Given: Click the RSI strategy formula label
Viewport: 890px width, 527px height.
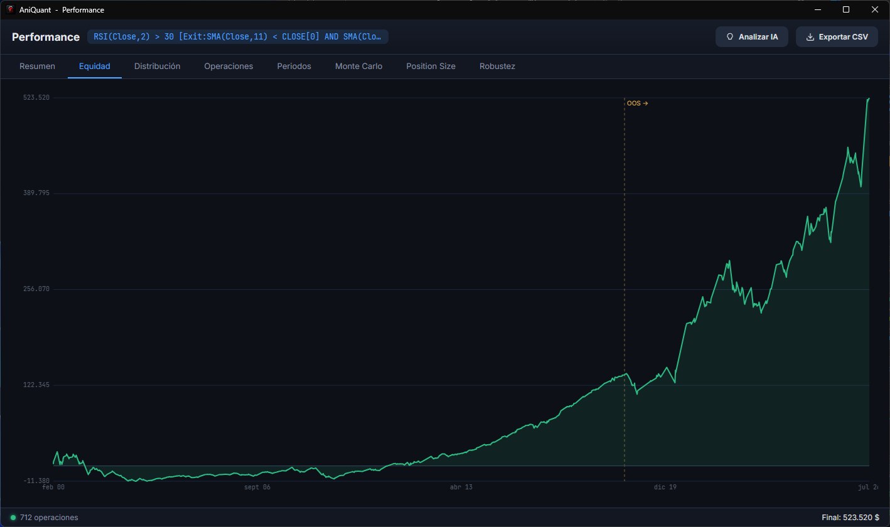Looking at the screenshot, I should tap(238, 37).
